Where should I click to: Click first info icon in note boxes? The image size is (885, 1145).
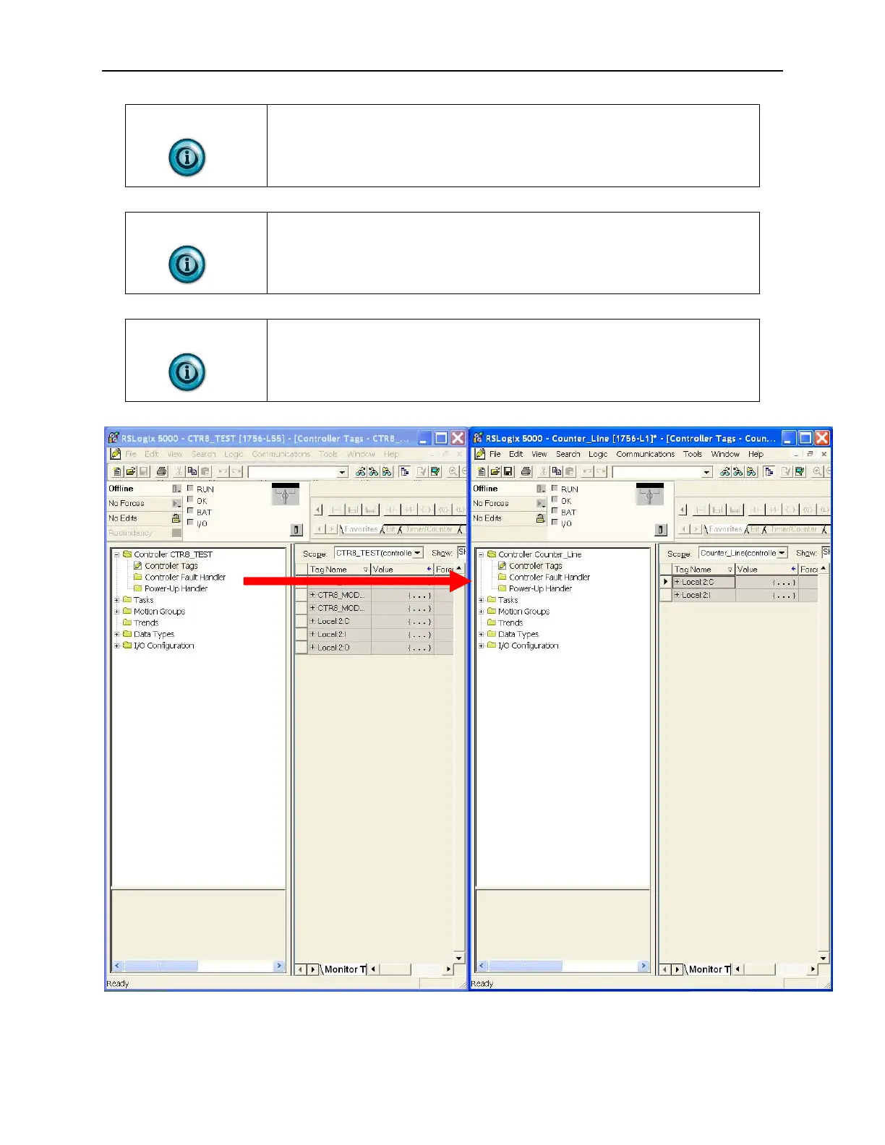click(x=187, y=158)
